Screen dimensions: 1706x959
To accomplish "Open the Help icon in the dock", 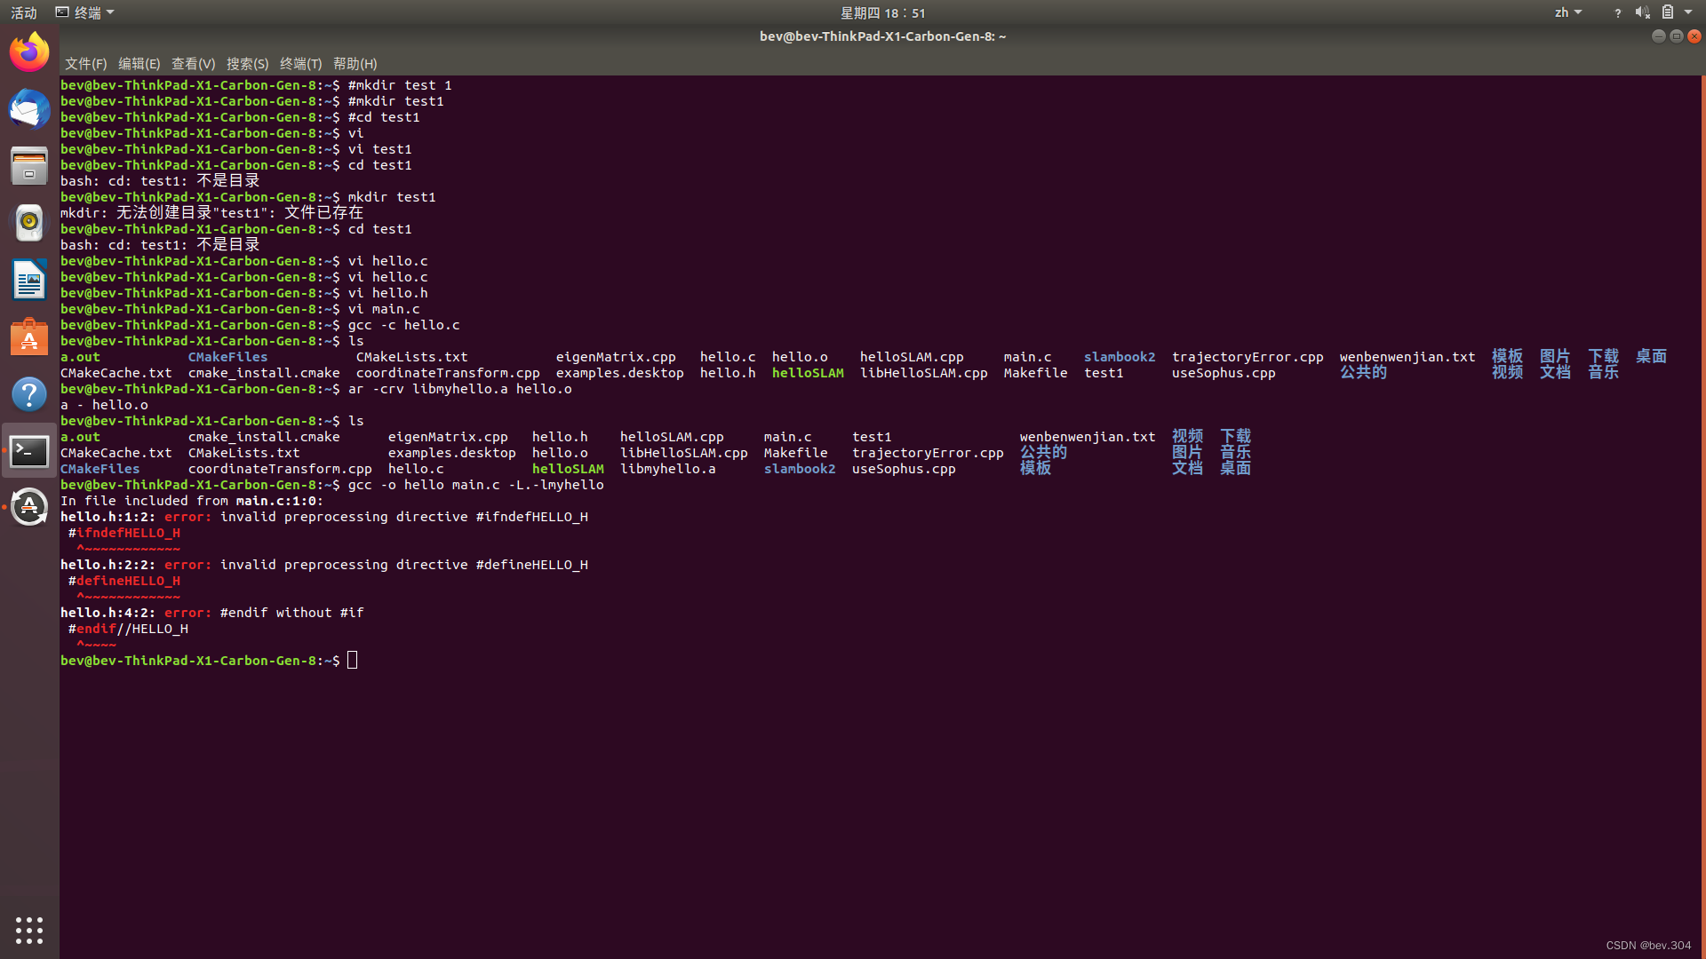I will pyautogui.click(x=29, y=394).
